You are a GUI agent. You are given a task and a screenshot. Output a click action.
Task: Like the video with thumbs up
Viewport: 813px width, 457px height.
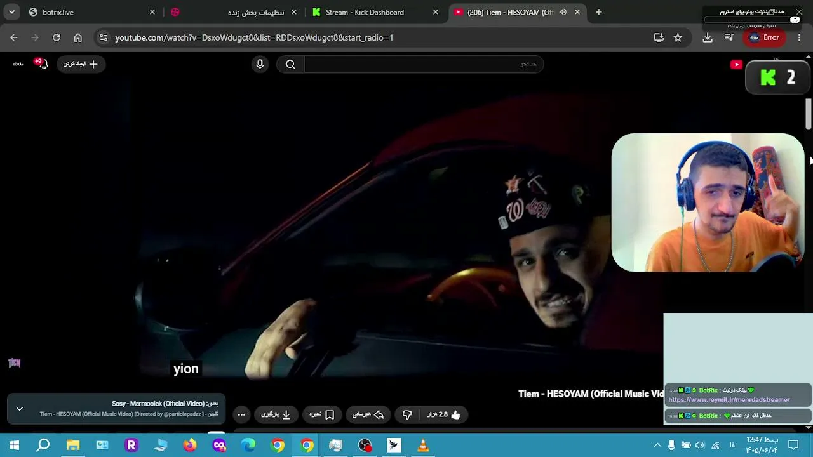(x=443, y=414)
